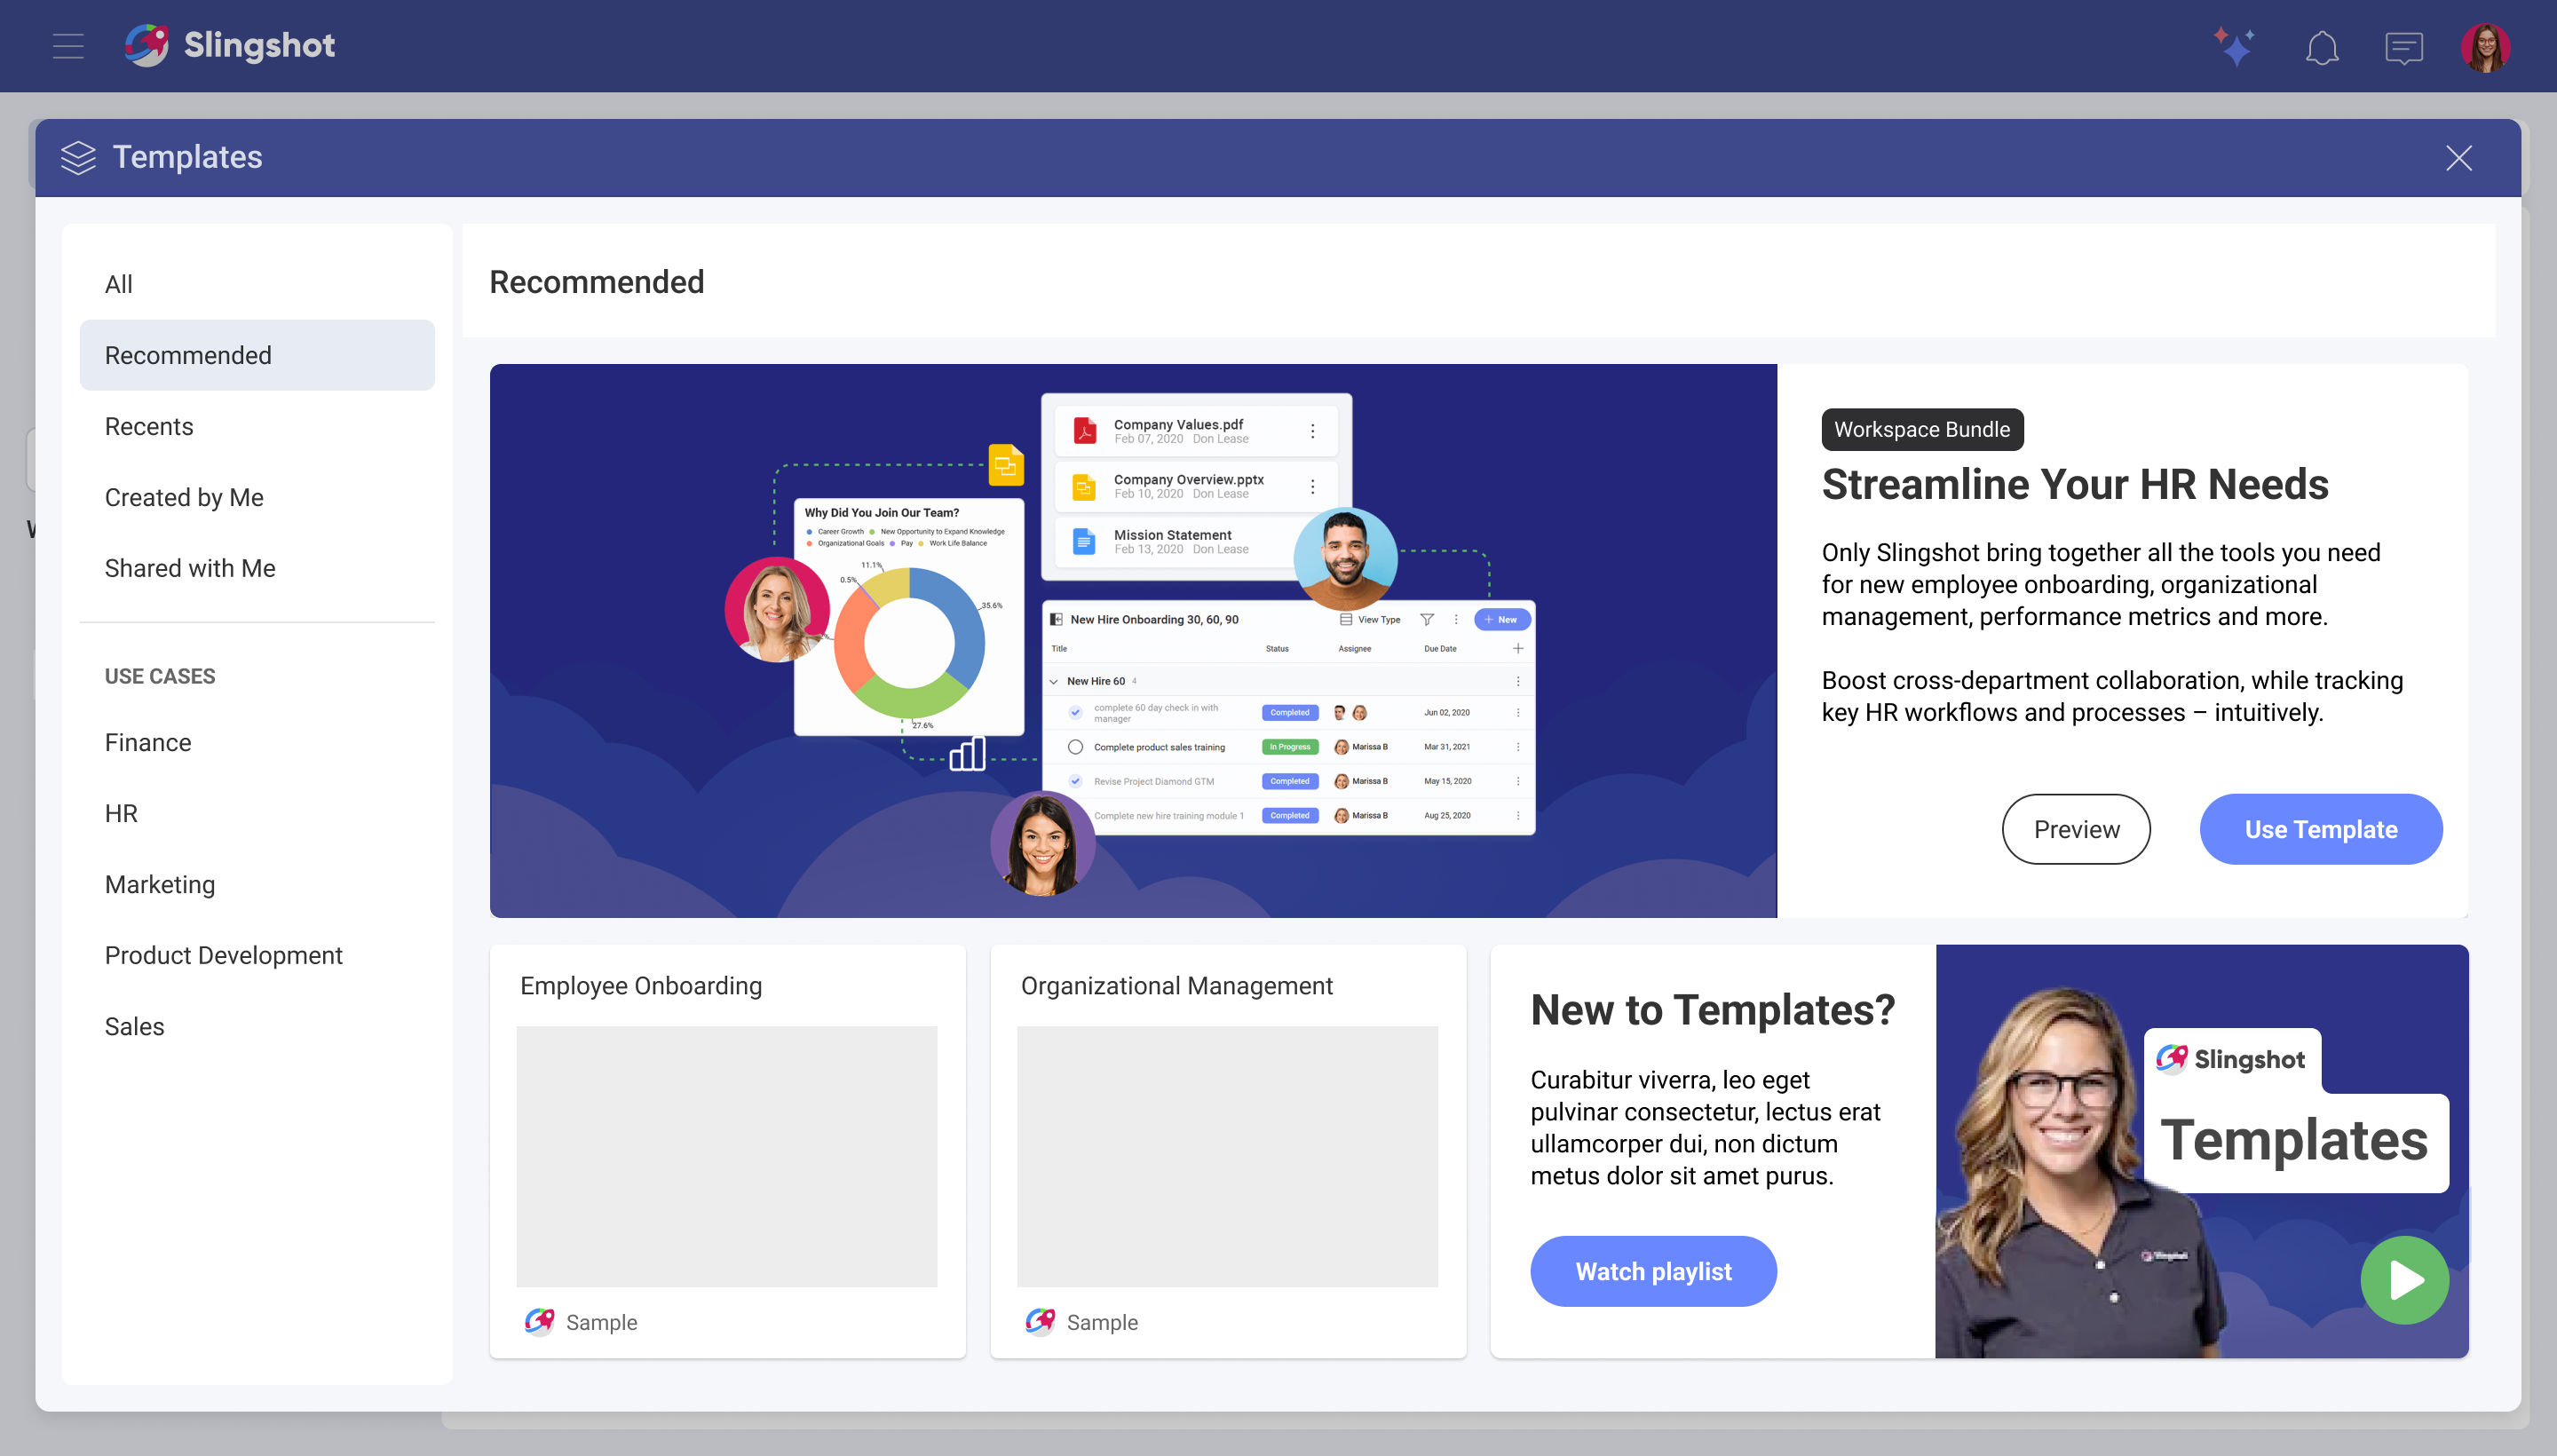The height and width of the screenshot is (1456, 2557).
Task: Select the HR use case
Action: pyautogui.click(x=257, y=813)
